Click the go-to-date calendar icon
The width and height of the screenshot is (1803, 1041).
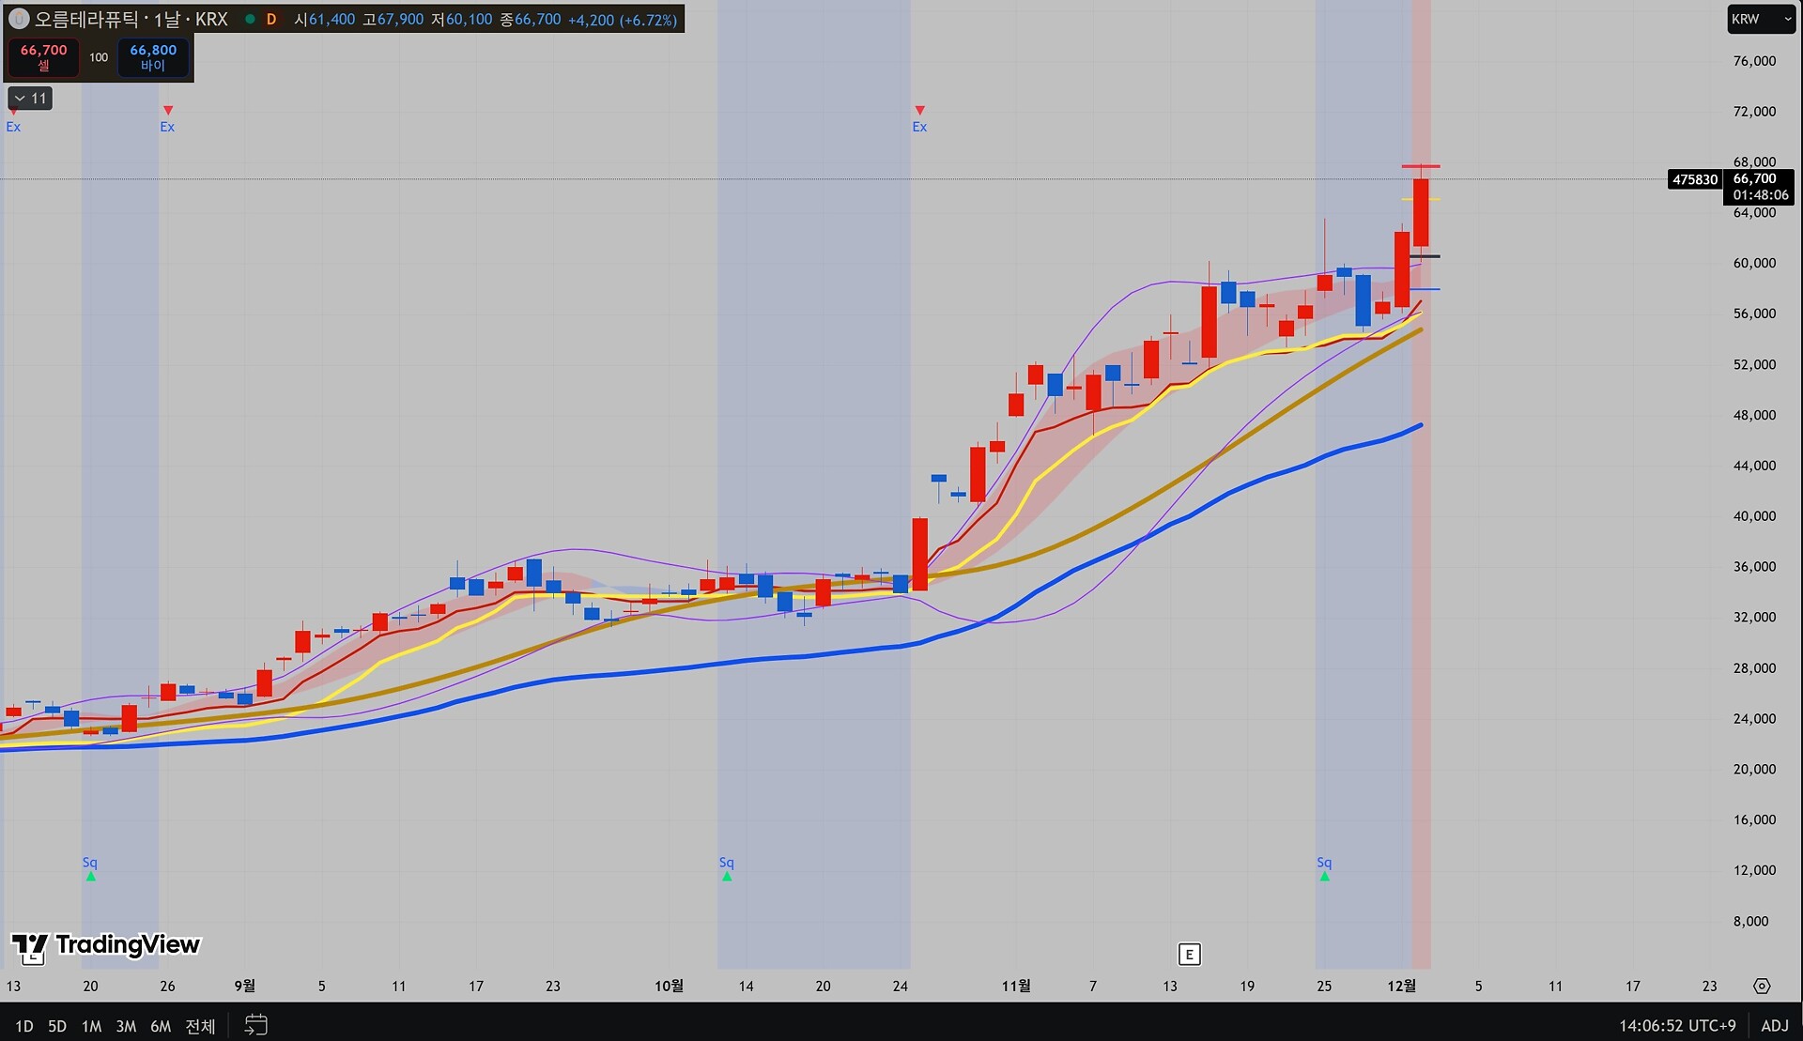(255, 1024)
